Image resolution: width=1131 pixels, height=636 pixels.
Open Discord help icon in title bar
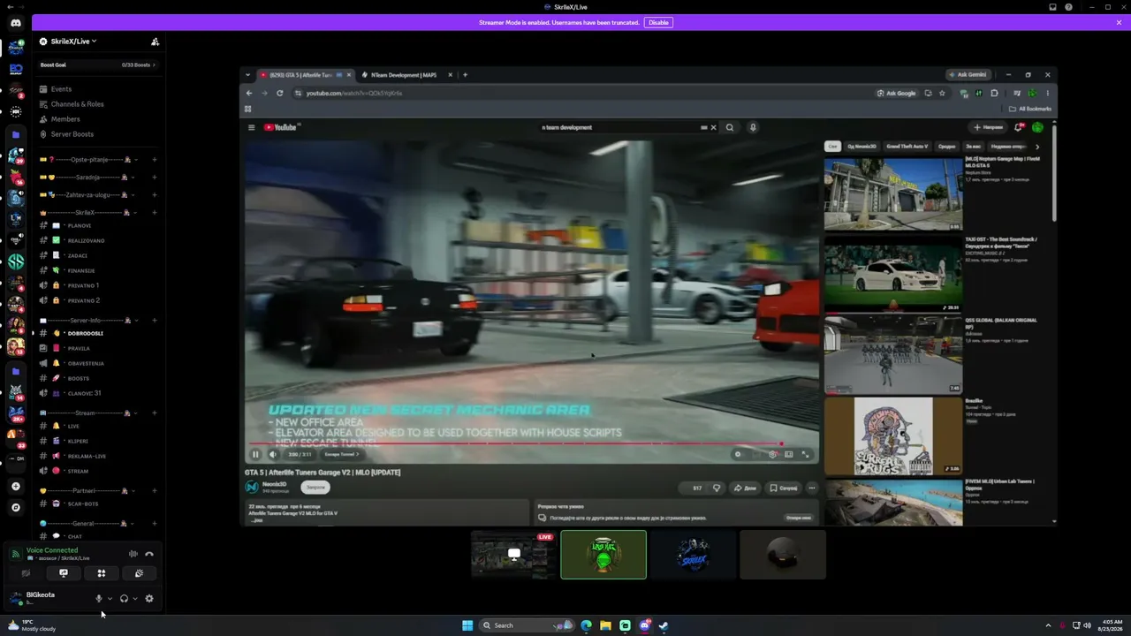(1069, 7)
